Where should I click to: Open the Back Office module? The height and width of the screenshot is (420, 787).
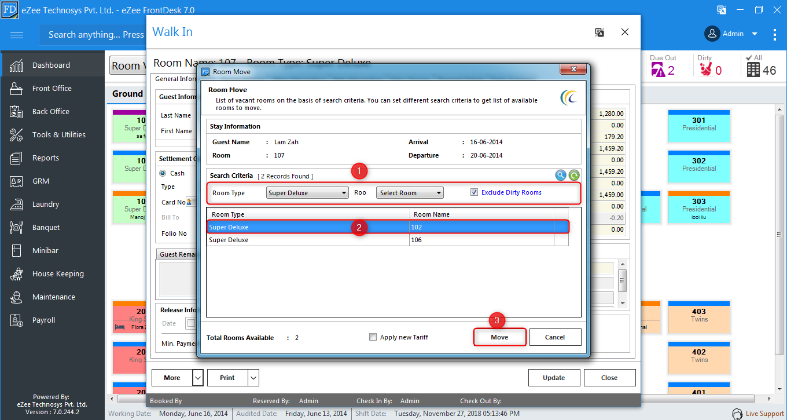pyautogui.click(x=52, y=112)
